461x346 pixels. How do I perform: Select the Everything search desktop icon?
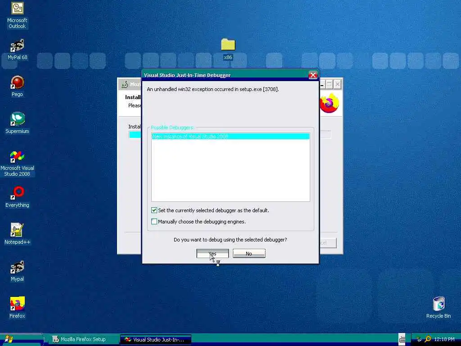click(17, 197)
